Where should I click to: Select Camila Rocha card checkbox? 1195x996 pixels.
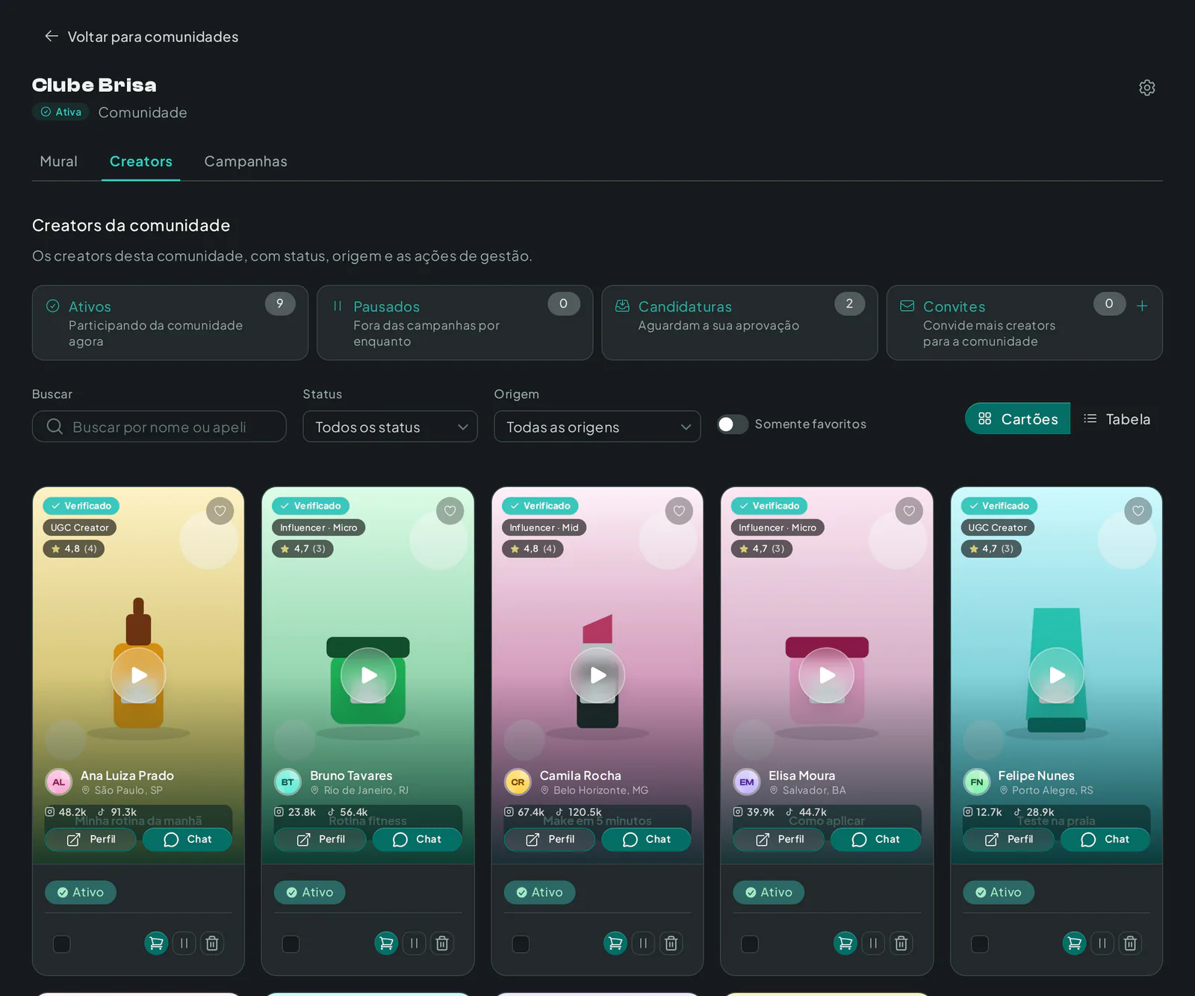(521, 944)
